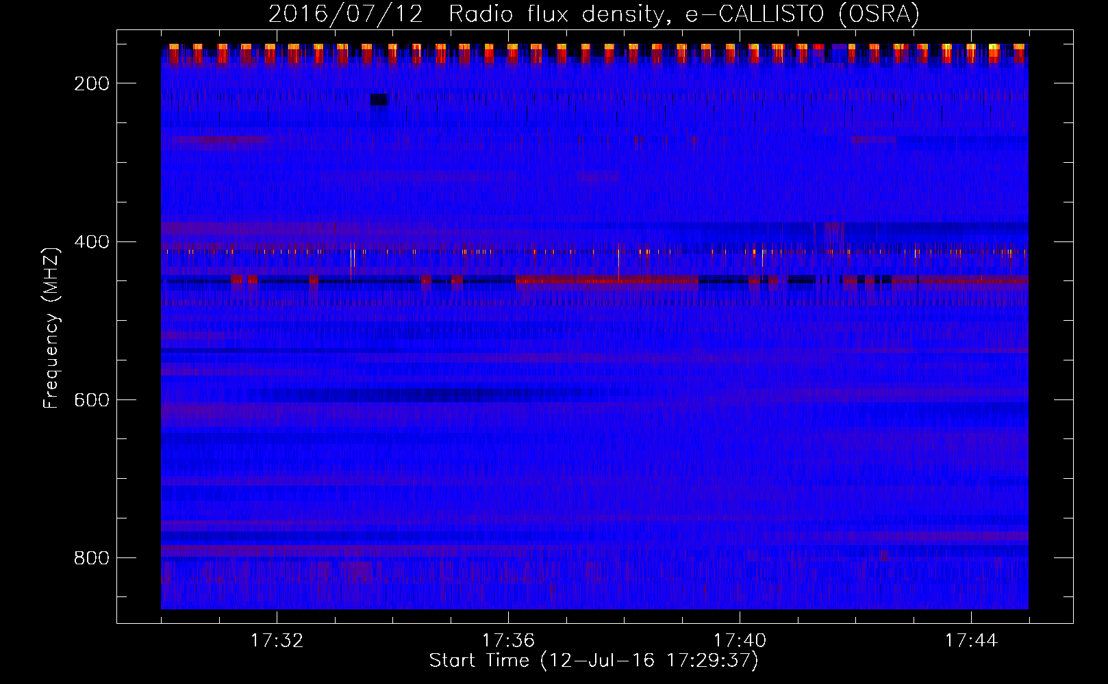Click the 17:36 time tick label

(508, 641)
